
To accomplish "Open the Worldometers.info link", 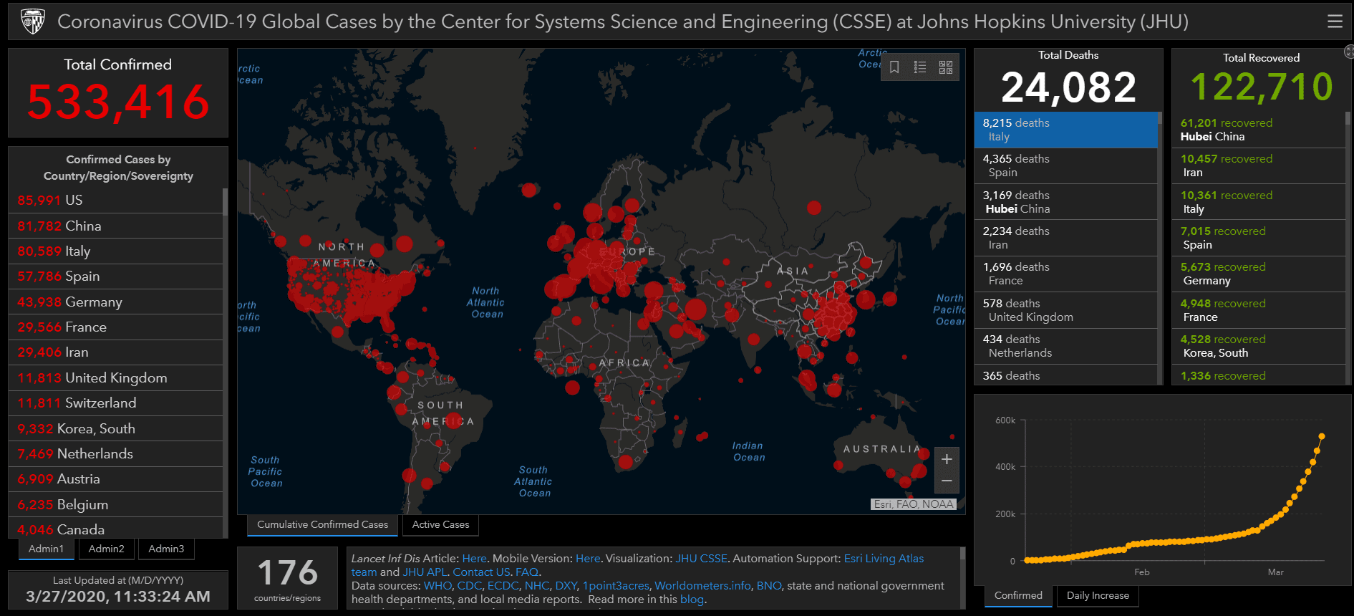I will coord(702,586).
